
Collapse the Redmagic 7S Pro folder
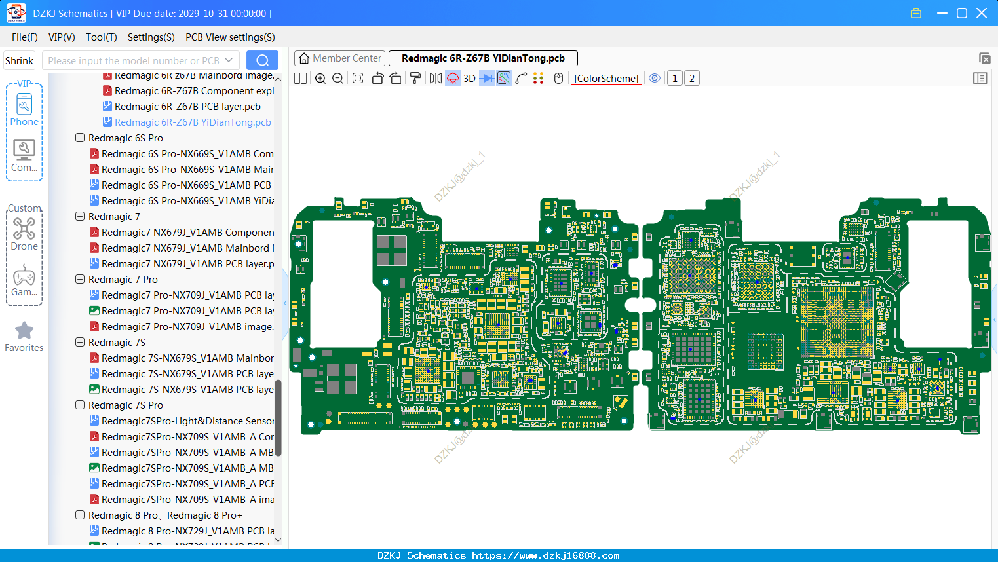click(x=80, y=405)
